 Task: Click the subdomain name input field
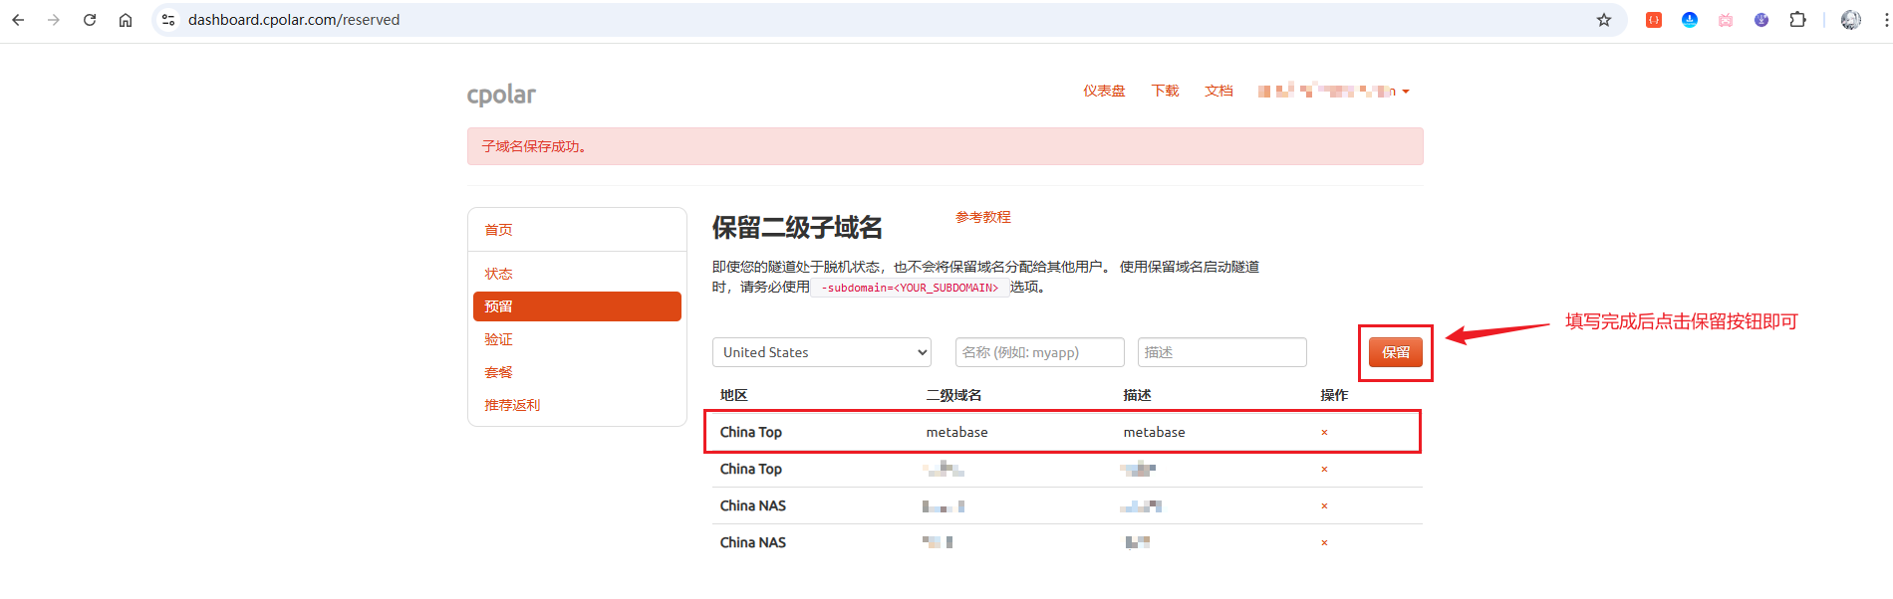click(x=1039, y=352)
